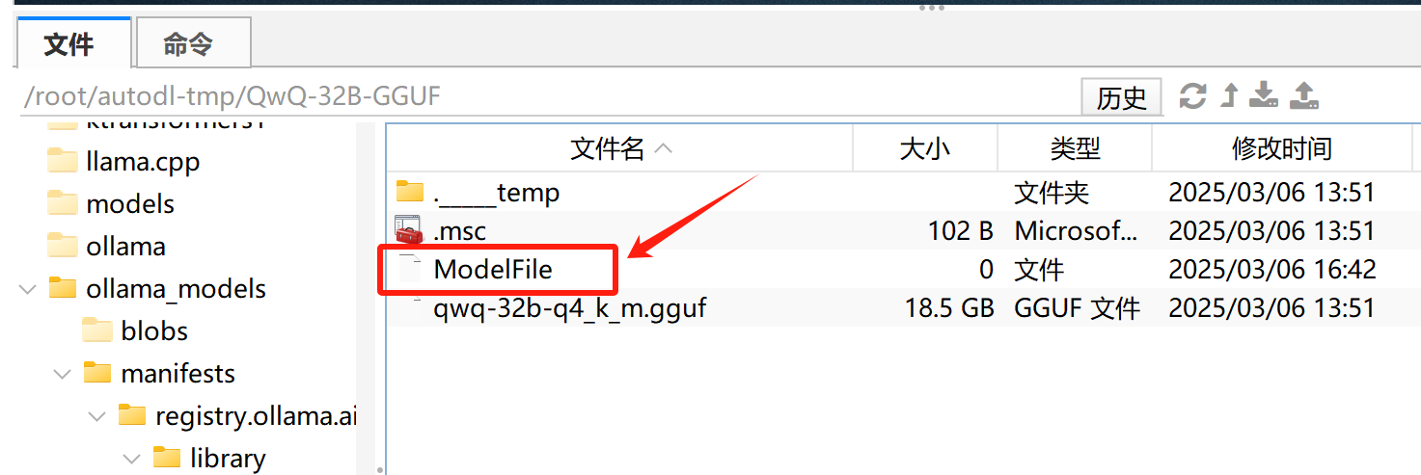Click the 18.5 GB size cell
Viewport: 1421px width, 475px height.
(x=949, y=308)
